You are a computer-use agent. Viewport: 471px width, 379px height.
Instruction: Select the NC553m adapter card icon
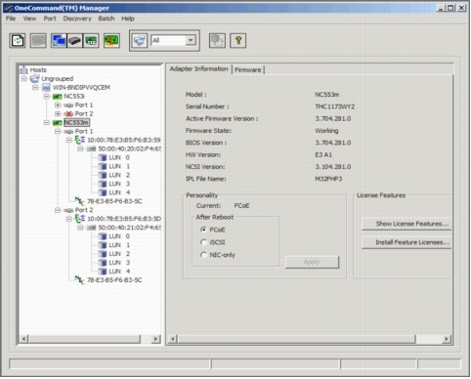[x=58, y=123]
